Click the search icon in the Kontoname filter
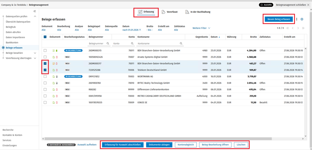312x150 pixels. coord(181,43)
